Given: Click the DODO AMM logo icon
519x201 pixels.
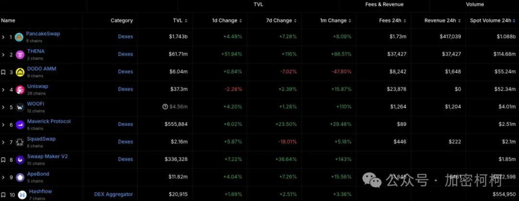Looking at the screenshot, I should (20, 72).
